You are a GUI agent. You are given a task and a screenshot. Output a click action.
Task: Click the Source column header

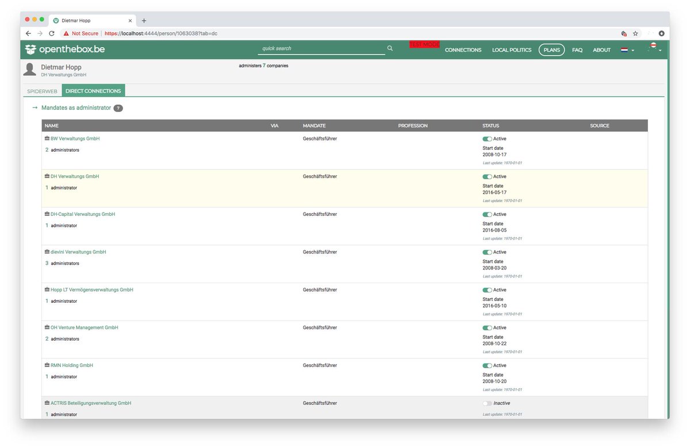point(600,126)
